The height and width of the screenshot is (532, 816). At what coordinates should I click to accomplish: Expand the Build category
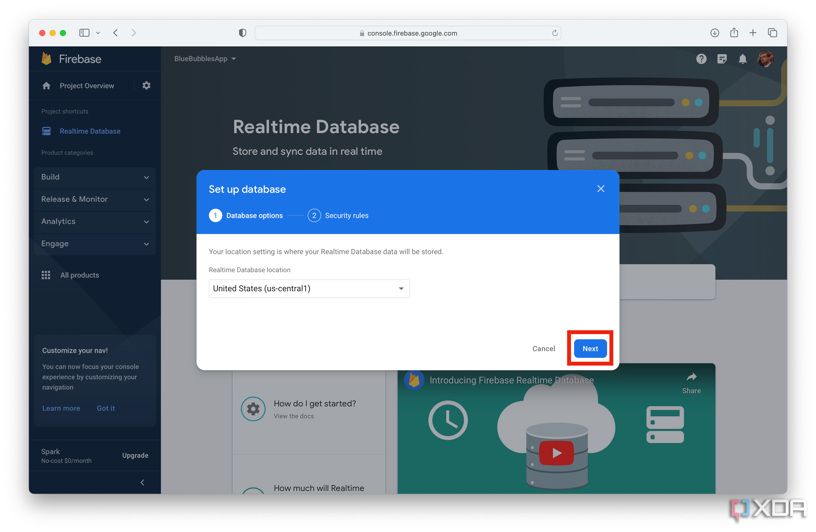pyautogui.click(x=95, y=177)
